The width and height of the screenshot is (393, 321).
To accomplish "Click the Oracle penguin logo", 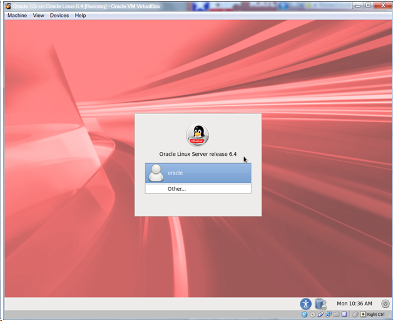I will point(198,135).
